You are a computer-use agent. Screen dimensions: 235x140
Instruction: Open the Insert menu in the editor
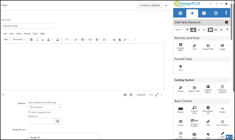point(19,34)
